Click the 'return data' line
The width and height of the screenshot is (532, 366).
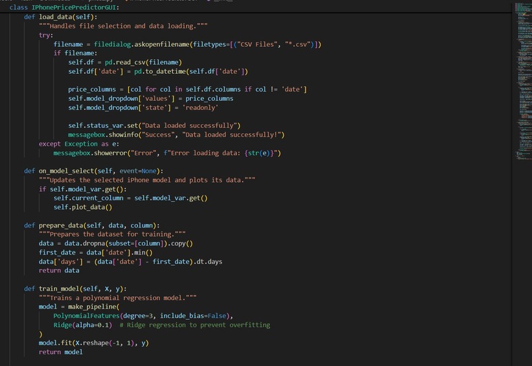[59, 270]
